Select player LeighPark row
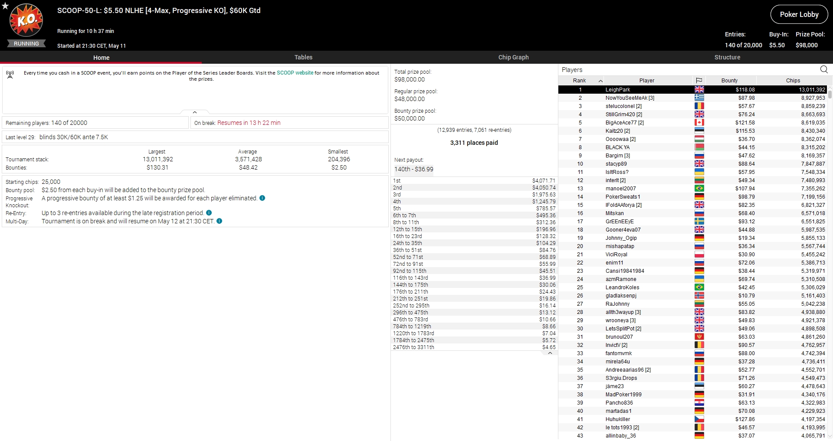Viewport: 833px width, 441px height. pyautogui.click(x=692, y=90)
